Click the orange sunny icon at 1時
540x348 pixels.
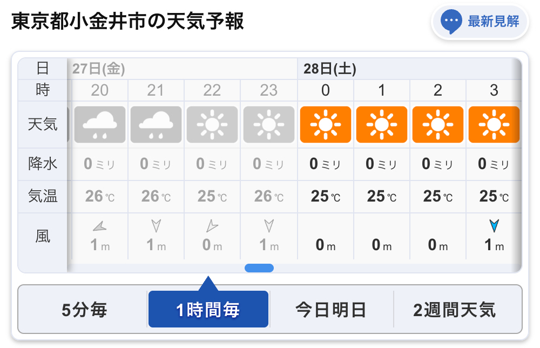coord(382,124)
